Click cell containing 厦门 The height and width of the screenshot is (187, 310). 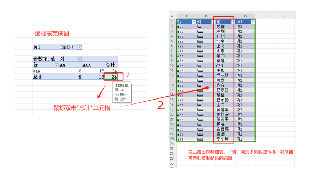[x=225, y=56]
